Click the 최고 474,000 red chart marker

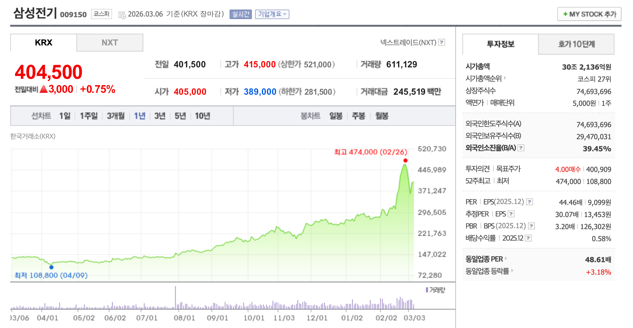point(405,161)
